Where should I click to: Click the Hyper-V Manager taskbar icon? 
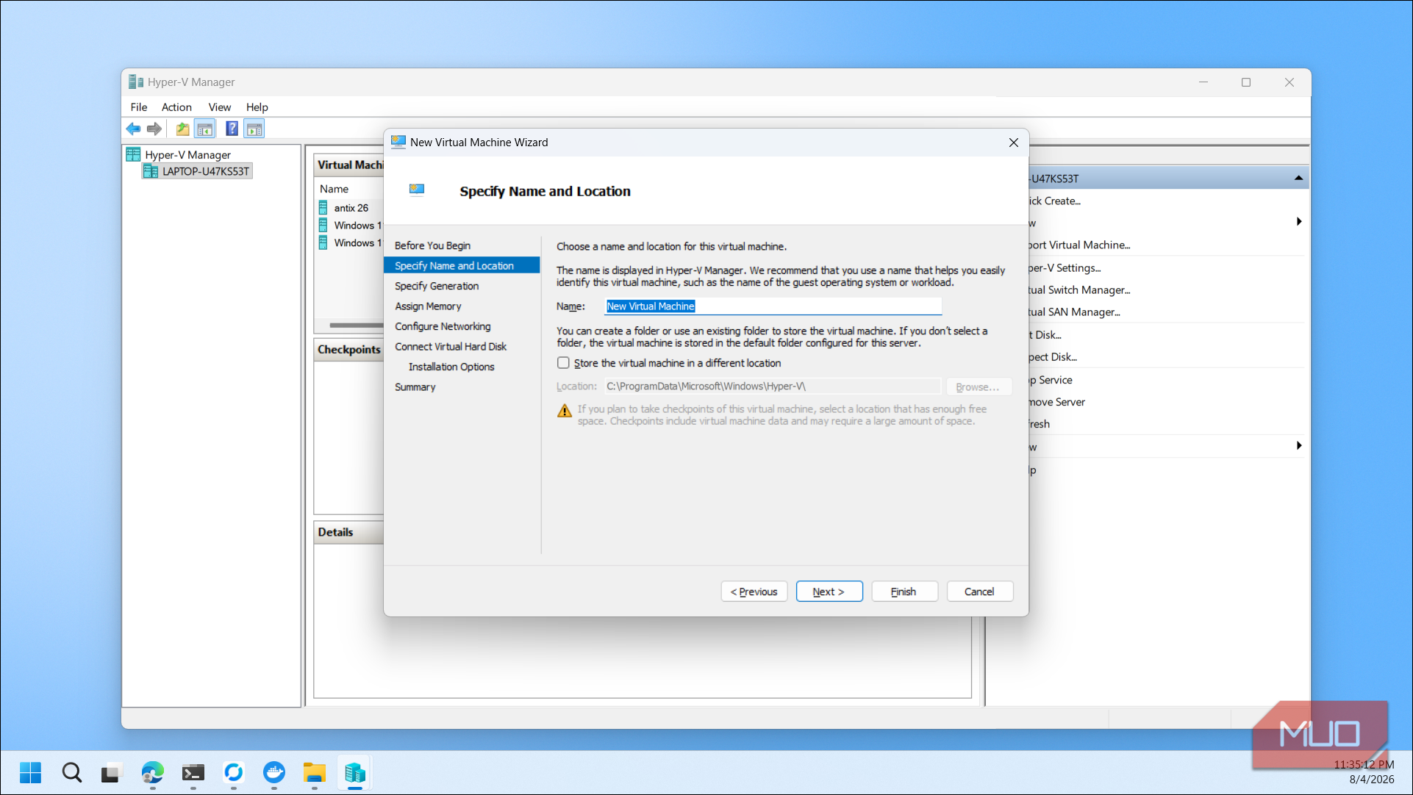click(355, 772)
